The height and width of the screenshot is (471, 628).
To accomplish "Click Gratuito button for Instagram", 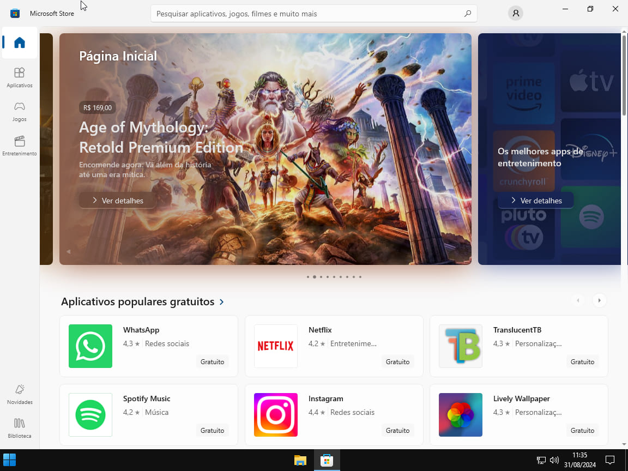I will coord(398,431).
